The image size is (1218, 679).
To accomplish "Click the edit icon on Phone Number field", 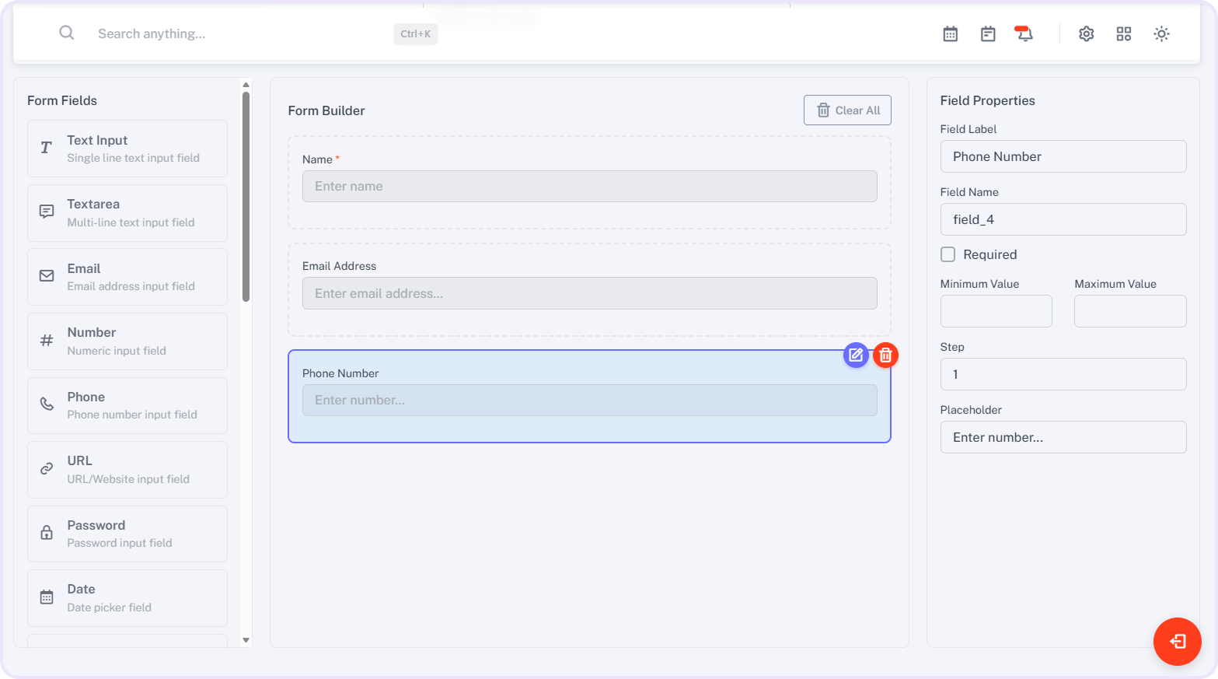I will click(x=856, y=355).
